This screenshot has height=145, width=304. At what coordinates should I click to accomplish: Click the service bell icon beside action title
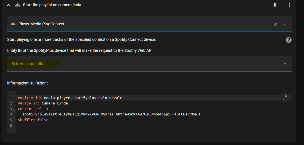point(18,5)
